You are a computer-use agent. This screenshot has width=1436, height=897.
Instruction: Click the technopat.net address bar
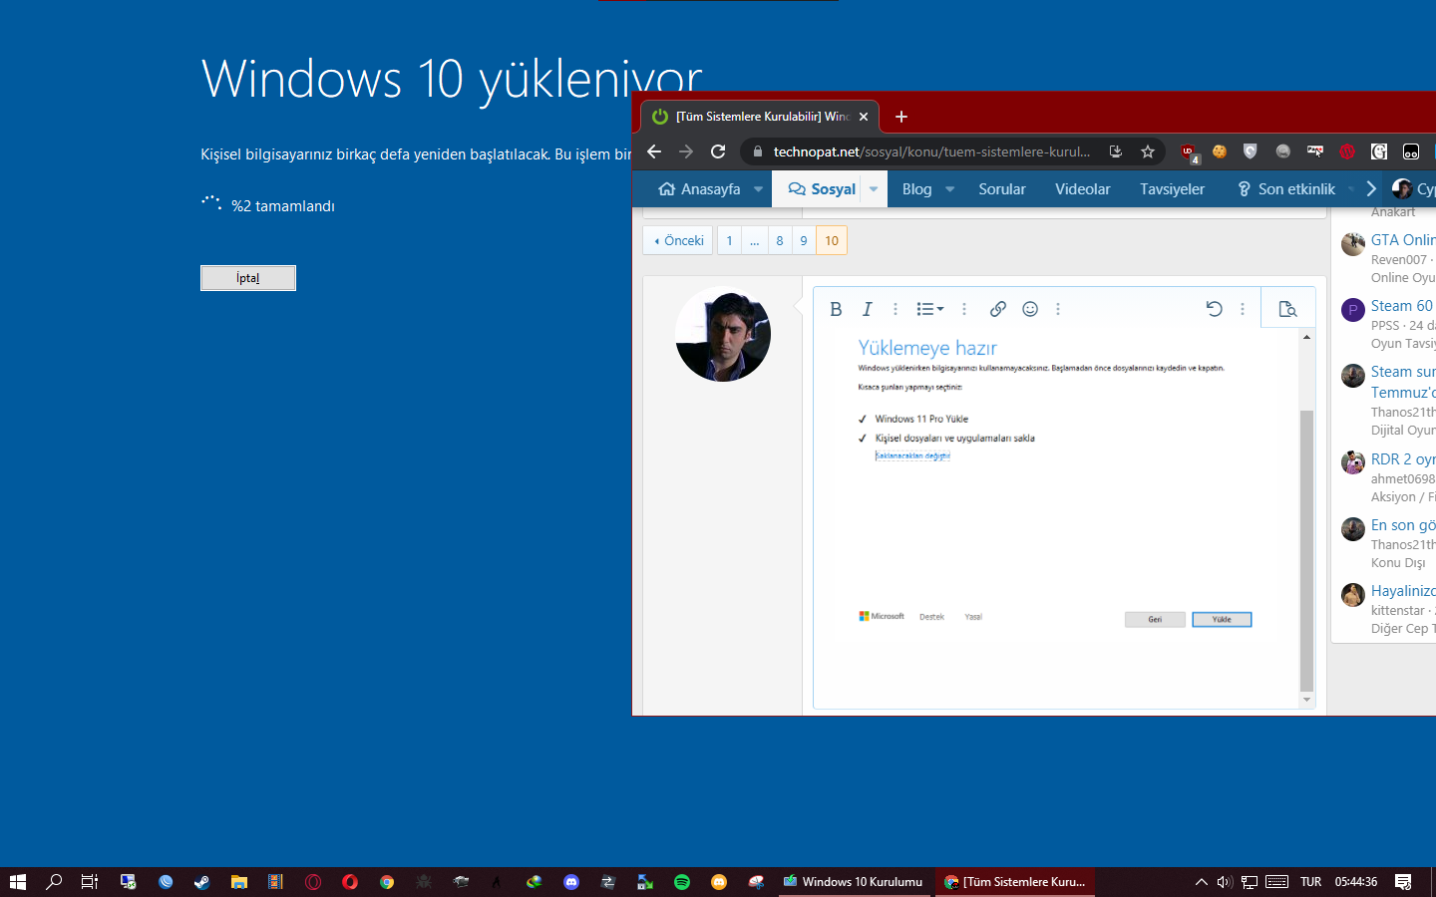pyautogui.click(x=931, y=151)
